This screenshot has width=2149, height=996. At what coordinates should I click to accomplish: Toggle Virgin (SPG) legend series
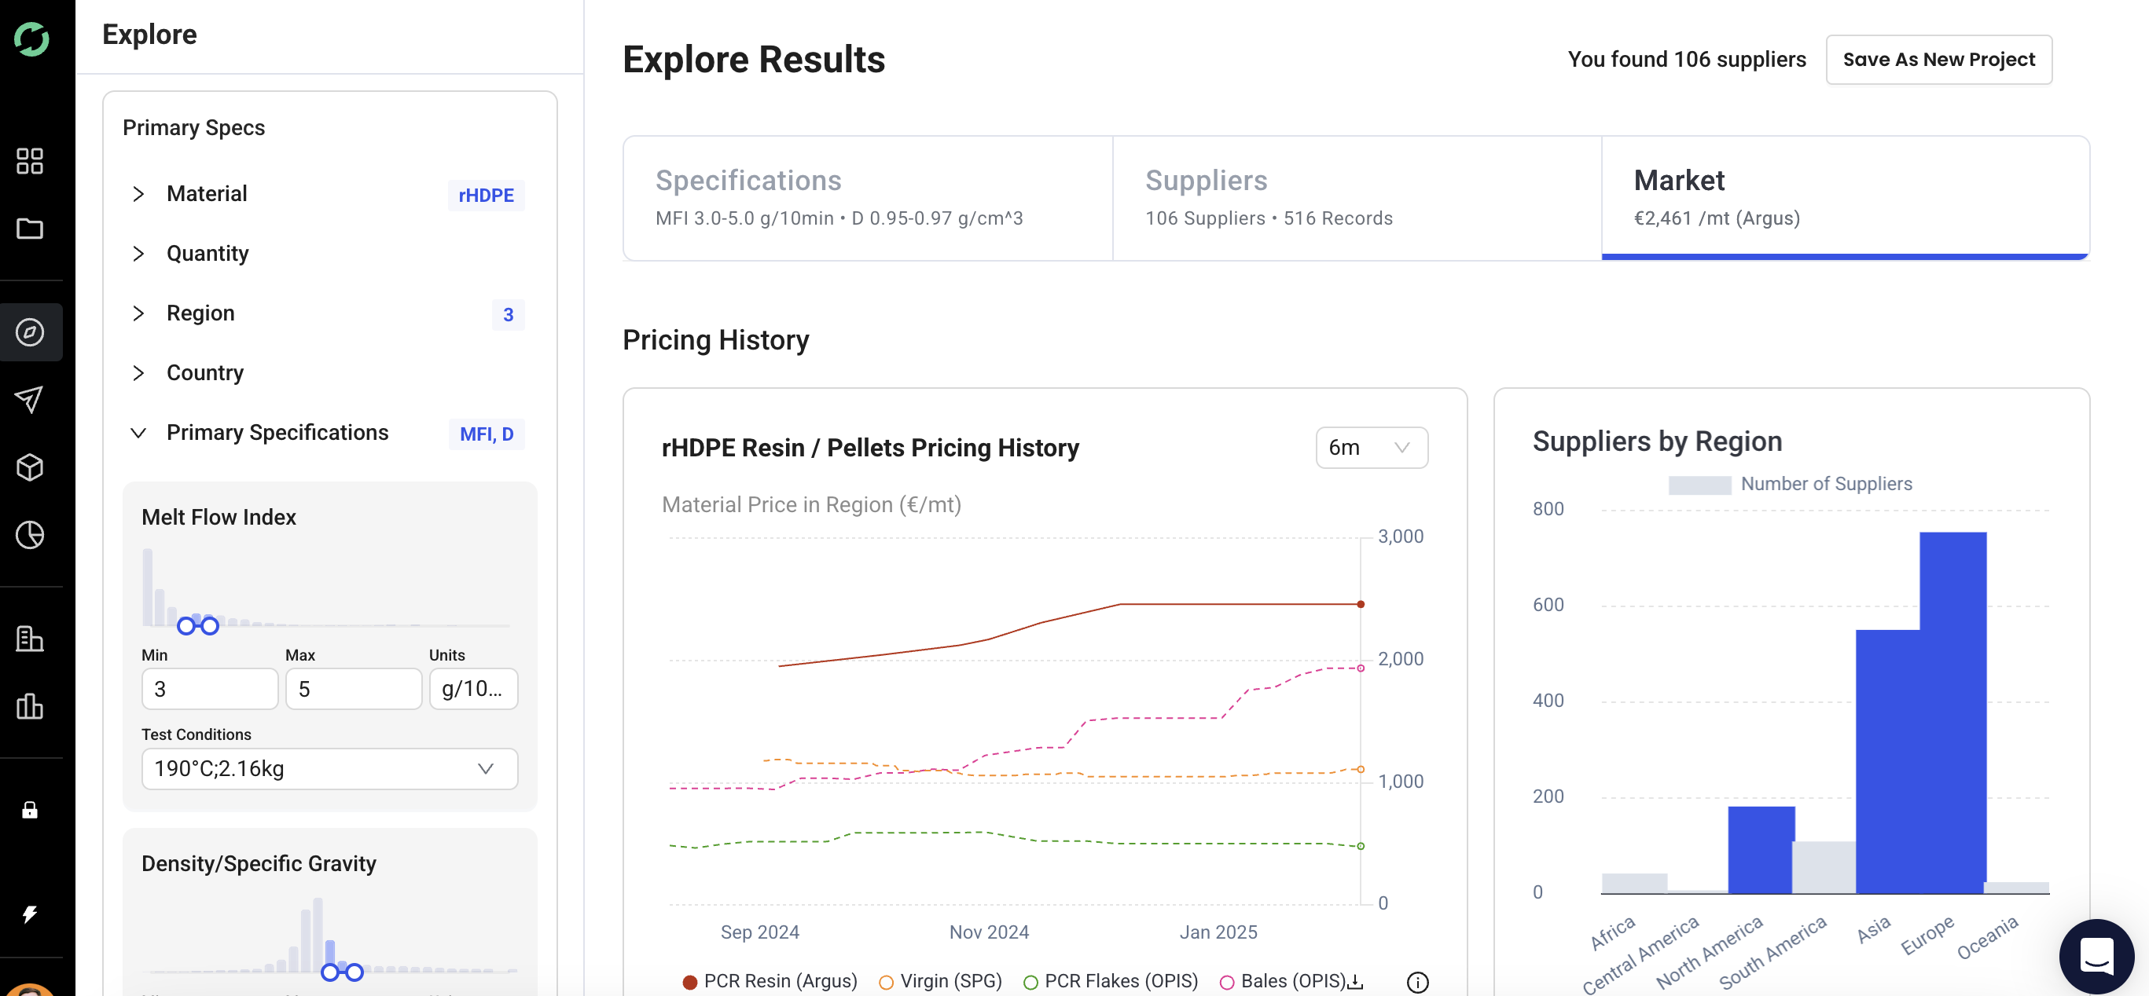941,981
